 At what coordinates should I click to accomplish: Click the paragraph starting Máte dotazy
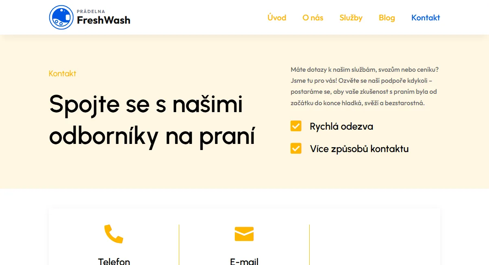tap(365, 86)
